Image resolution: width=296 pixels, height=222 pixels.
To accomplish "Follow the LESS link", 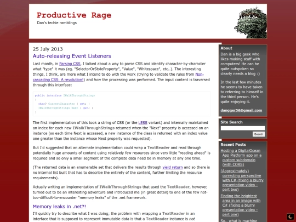I will (143, 123).
